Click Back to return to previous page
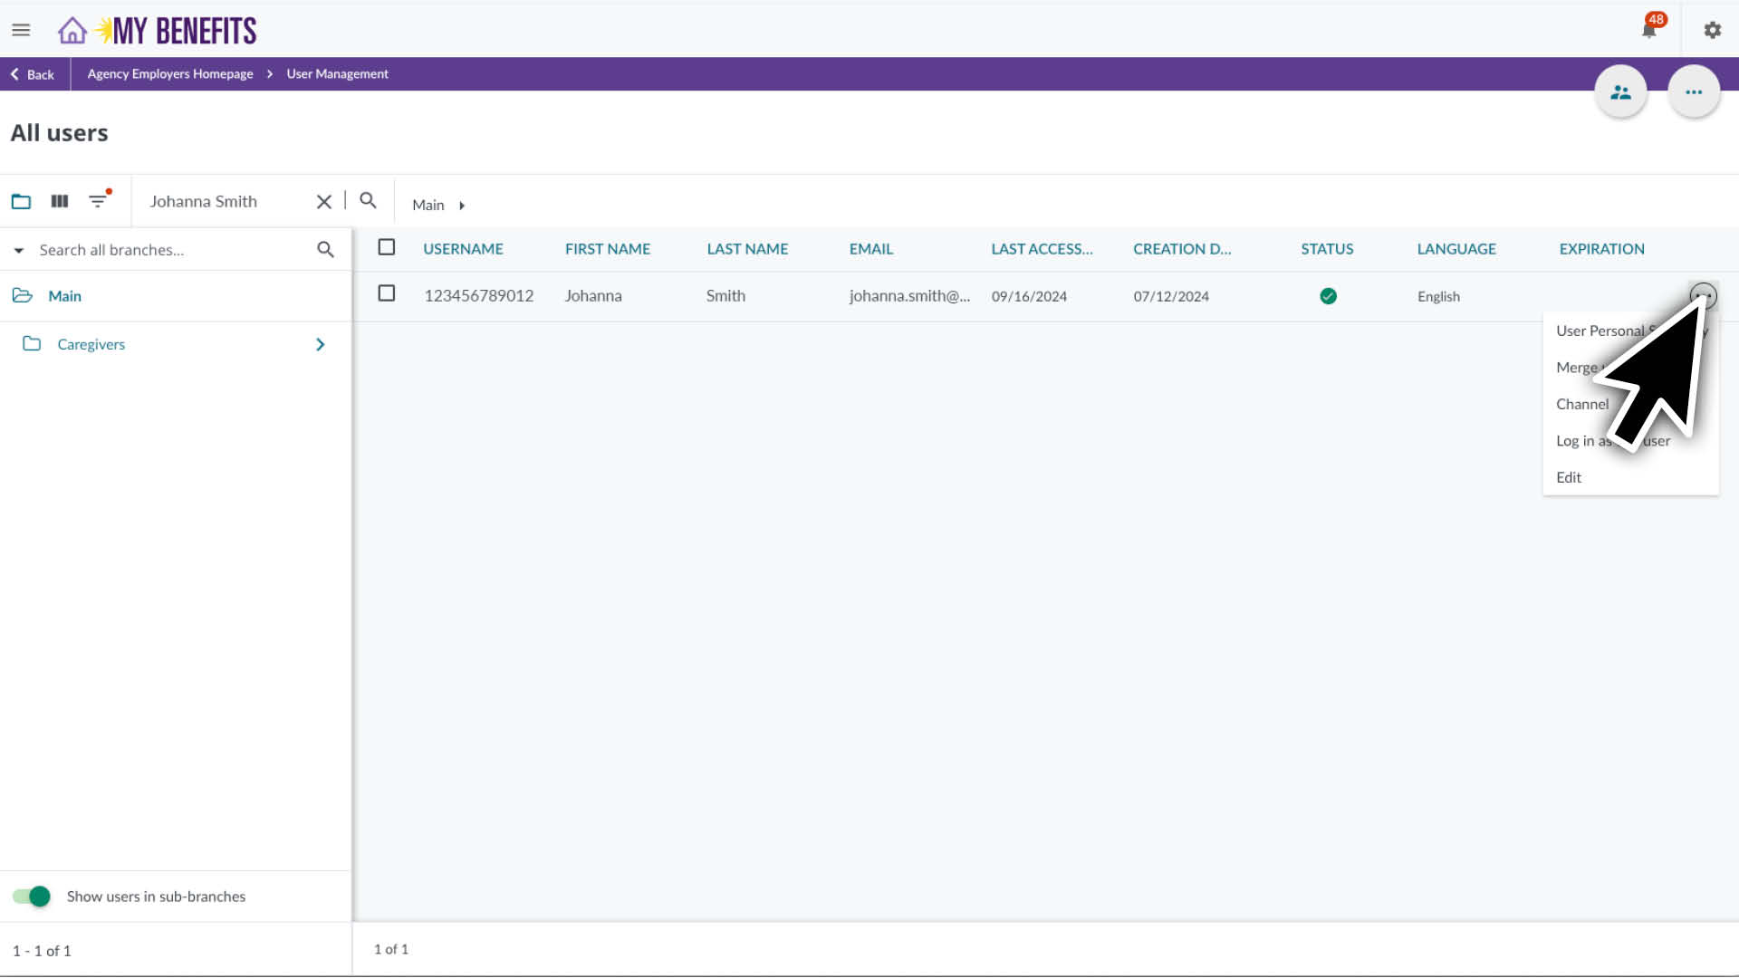 tap(33, 74)
